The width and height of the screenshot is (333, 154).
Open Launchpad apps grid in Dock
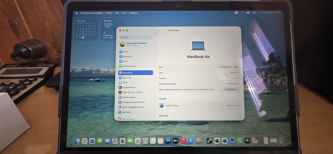pos(85,141)
